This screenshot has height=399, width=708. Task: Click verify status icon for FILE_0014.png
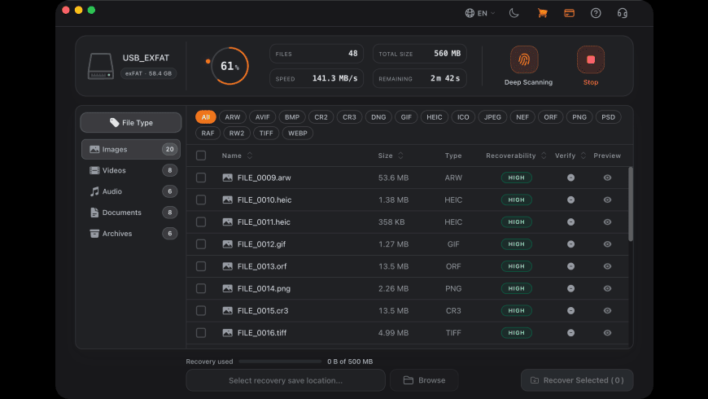coord(570,288)
